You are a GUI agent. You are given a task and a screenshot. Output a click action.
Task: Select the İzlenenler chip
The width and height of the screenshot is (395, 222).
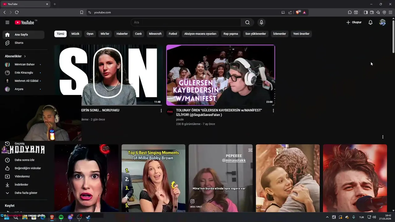click(x=280, y=34)
